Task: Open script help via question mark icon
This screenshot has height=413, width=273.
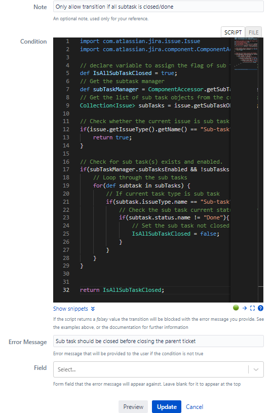Action: [261, 308]
